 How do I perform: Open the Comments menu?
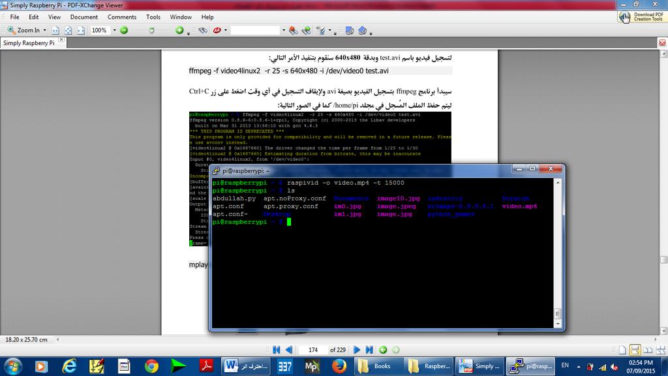tap(122, 17)
